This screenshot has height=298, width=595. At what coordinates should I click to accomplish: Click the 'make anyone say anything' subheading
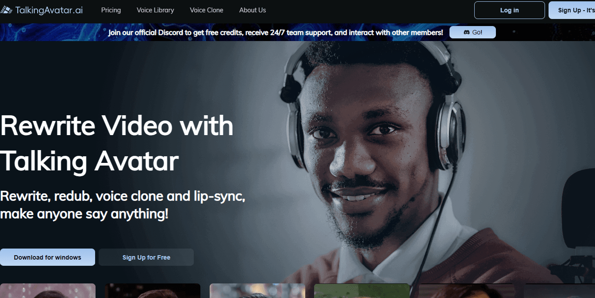tap(84, 214)
